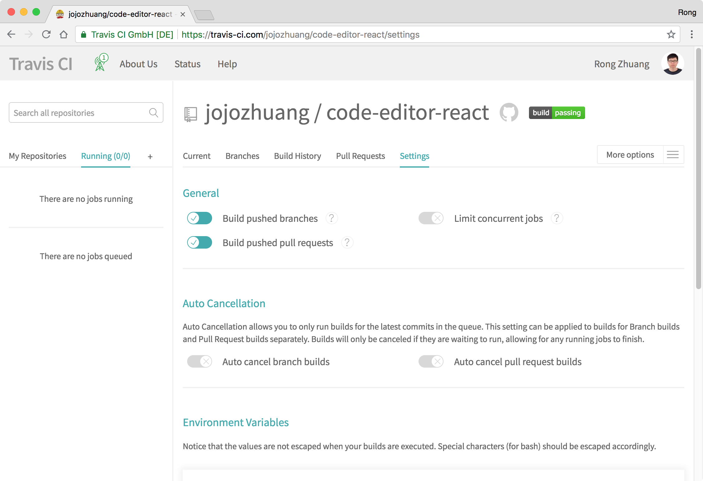Viewport: 703px width, 481px height.
Task: Open the About Us link
Action: tap(138, 64)
